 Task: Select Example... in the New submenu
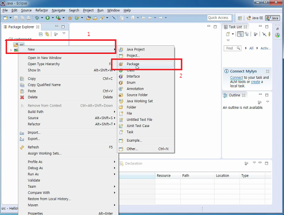[x=146, y=141]
